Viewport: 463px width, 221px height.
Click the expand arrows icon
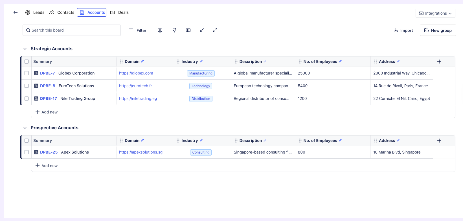pyautogui.click(x=215, y=30)
